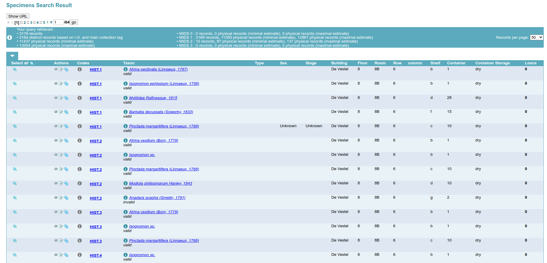Click the info icon in the query summary banner

pyautogui.click(x=10, y=38)
